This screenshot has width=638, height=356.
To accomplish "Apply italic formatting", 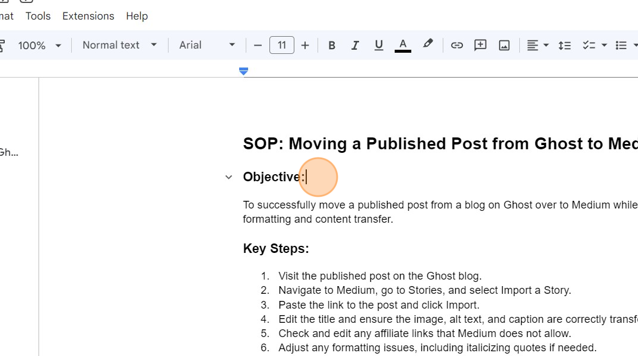I will click(x=355, y=45).
